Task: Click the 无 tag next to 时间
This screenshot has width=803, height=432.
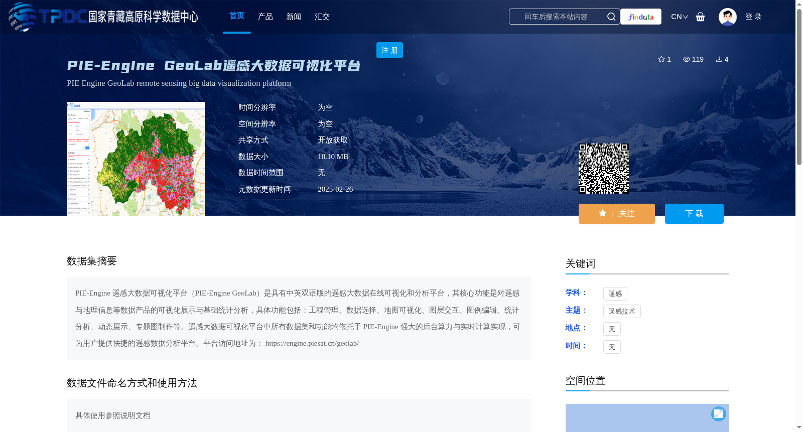Action: [612, 347]
